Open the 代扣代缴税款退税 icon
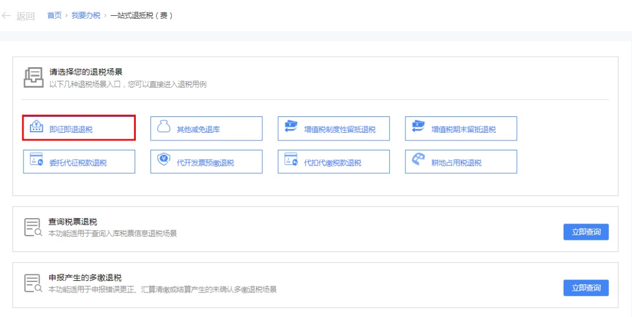 click(291, 160)
